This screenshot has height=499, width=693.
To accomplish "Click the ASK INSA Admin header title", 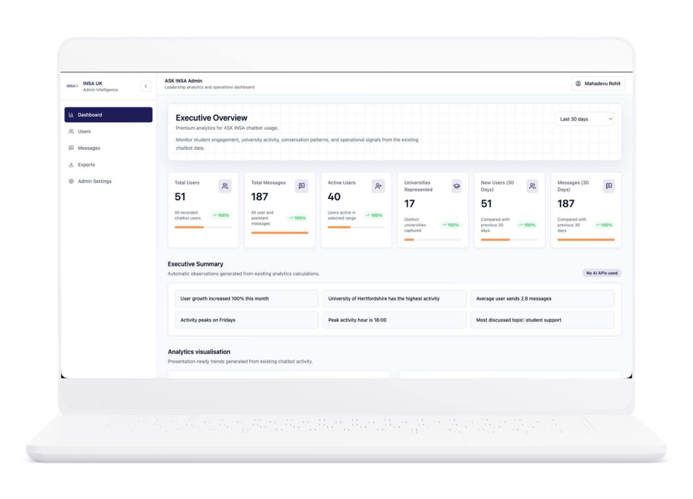I will (x=183, y=81).
